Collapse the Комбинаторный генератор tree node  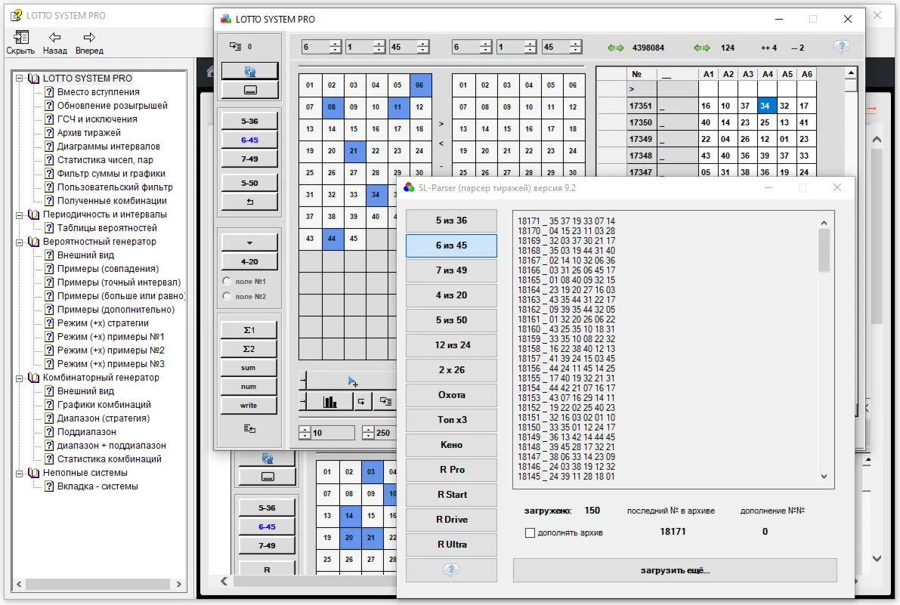coord(20,378)
